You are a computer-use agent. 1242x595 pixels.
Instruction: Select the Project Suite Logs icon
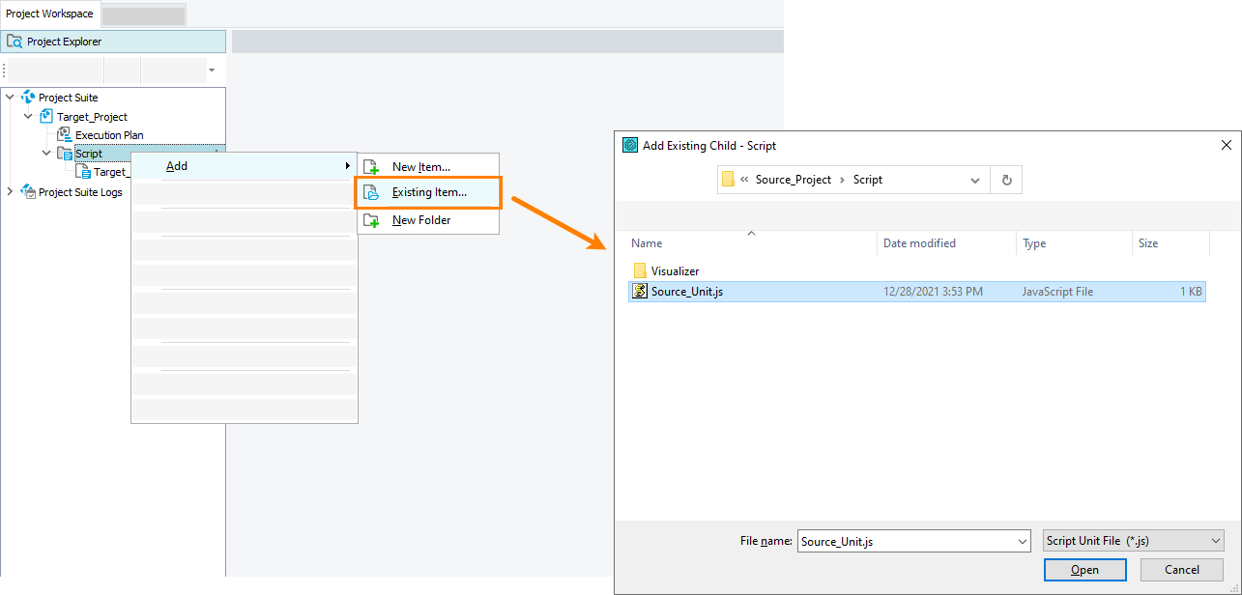point(26,191)
